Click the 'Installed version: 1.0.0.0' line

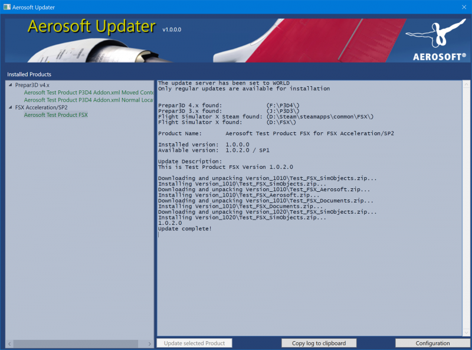[x=204, y=145]
